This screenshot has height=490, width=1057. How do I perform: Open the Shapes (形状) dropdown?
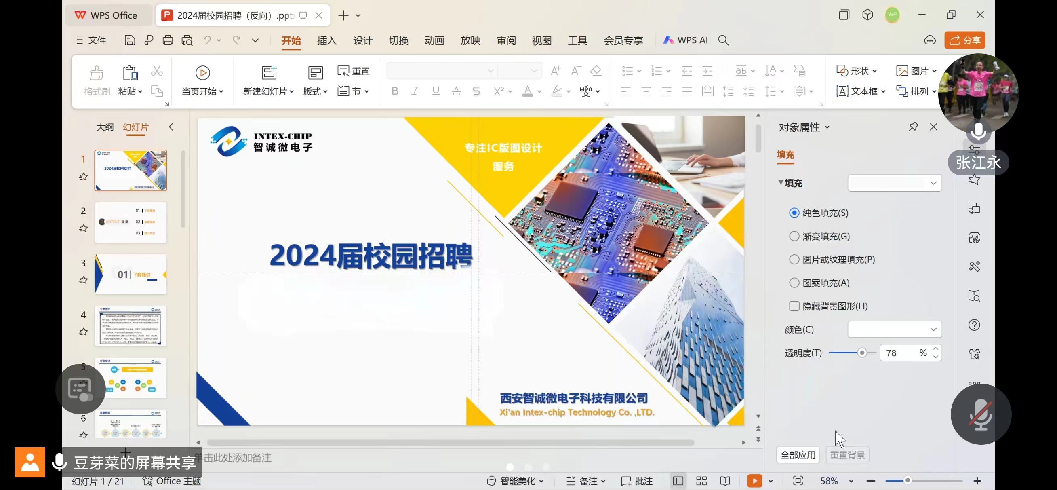pos(857,71)
